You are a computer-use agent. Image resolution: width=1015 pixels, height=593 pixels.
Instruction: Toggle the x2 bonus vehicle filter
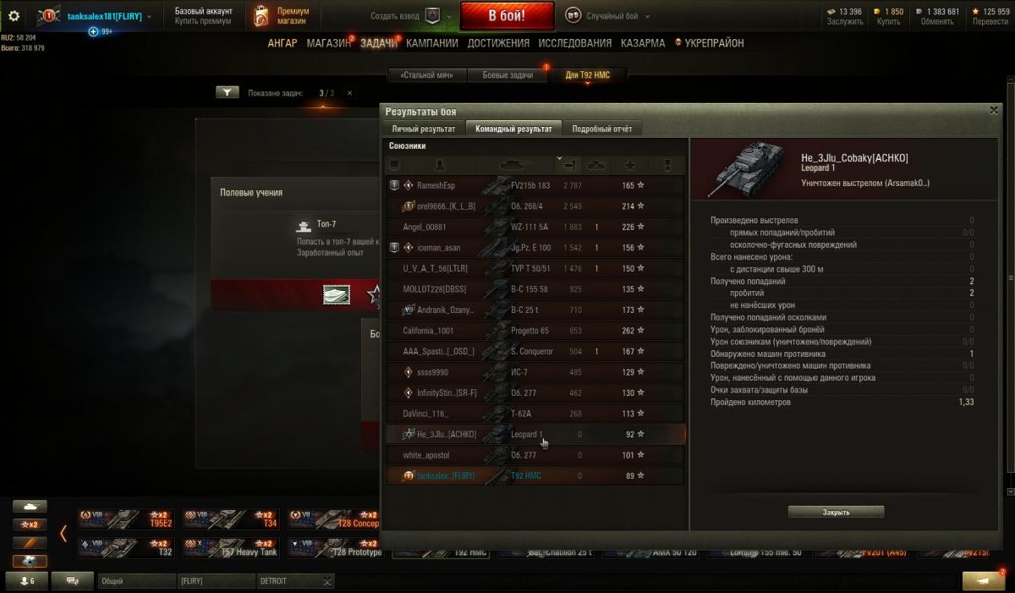pyautogui.click(x=30, y=524)
